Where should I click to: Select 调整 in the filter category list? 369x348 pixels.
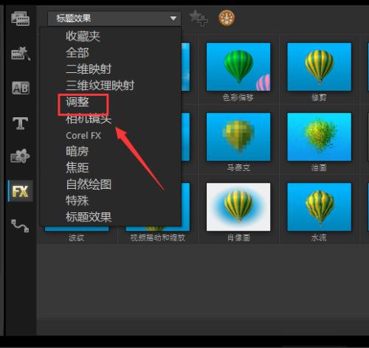click(x=77, y=102)
